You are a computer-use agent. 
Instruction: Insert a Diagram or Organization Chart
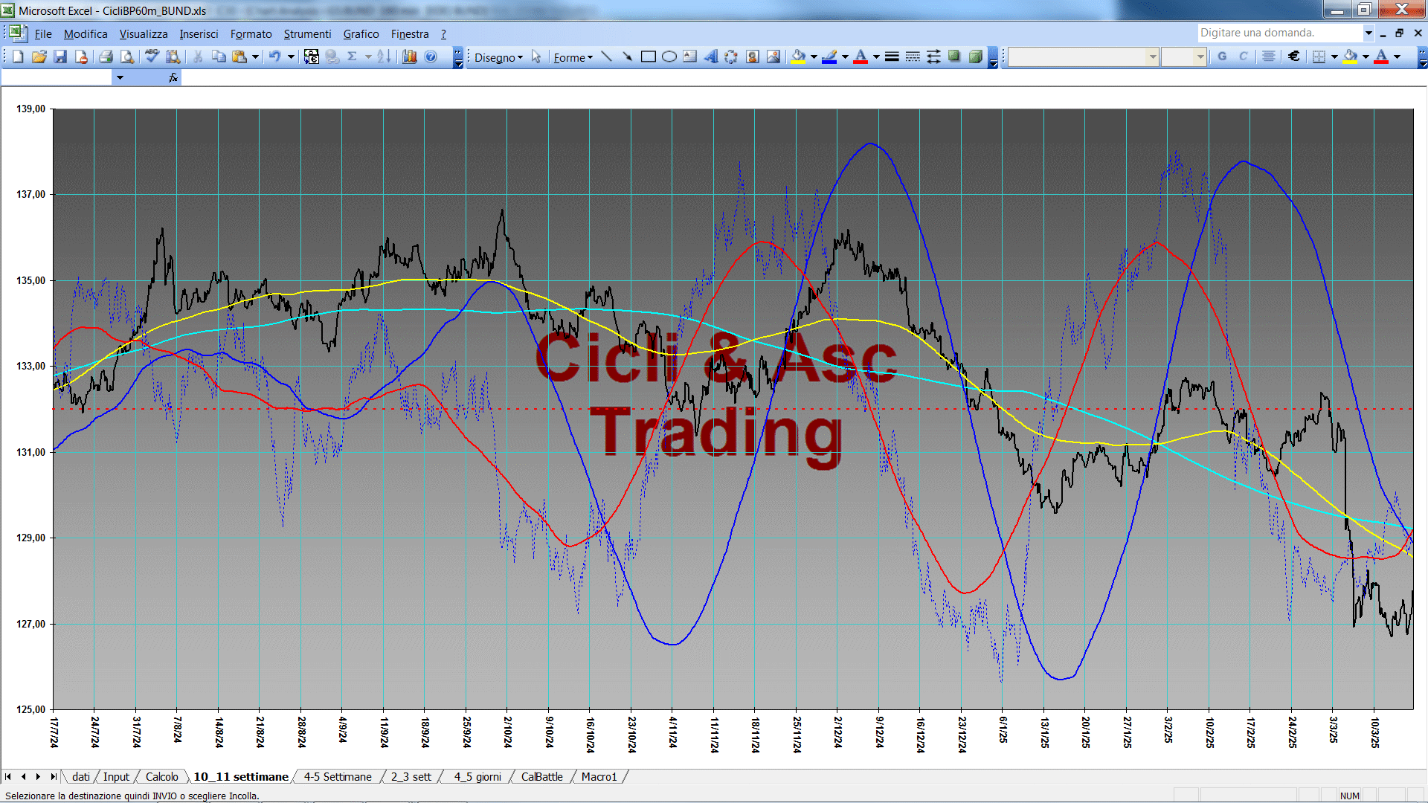point(731,57)
